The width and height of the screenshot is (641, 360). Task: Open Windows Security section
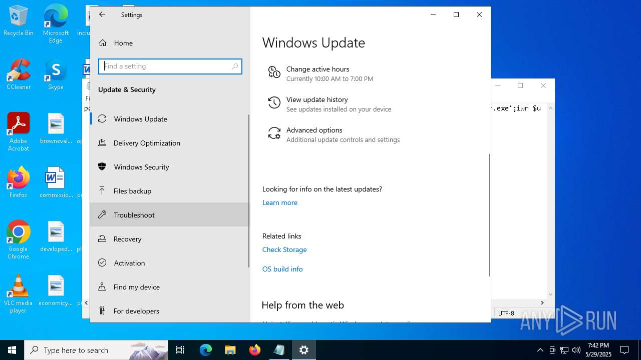pyautogui.click(x=170, y=167)
